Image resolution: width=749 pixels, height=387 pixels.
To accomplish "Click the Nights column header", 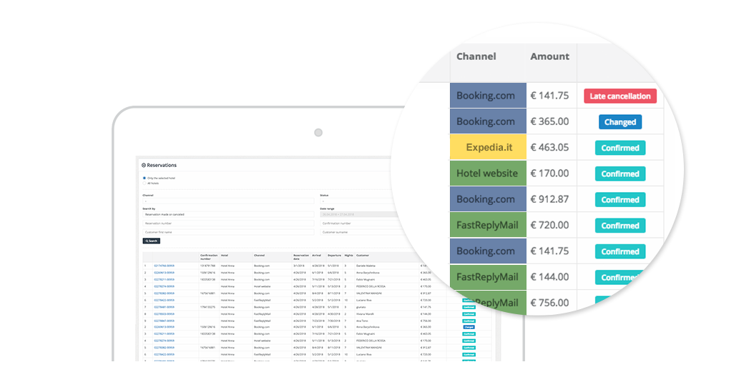I will click(x=348, y=256).
